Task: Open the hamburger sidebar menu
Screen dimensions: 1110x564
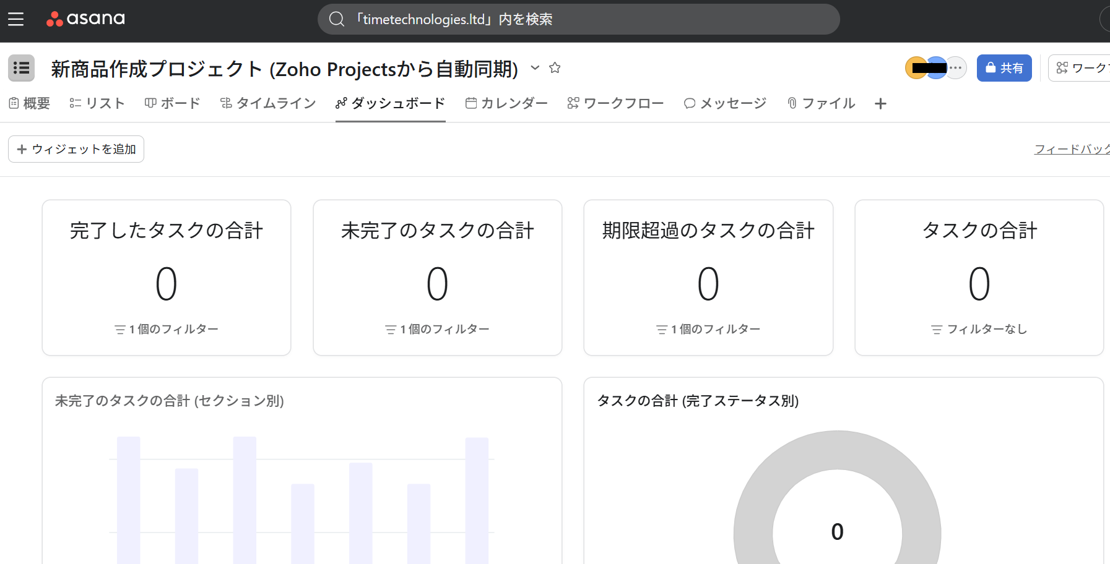Action: pyautogui.click(x=16, y=19)
